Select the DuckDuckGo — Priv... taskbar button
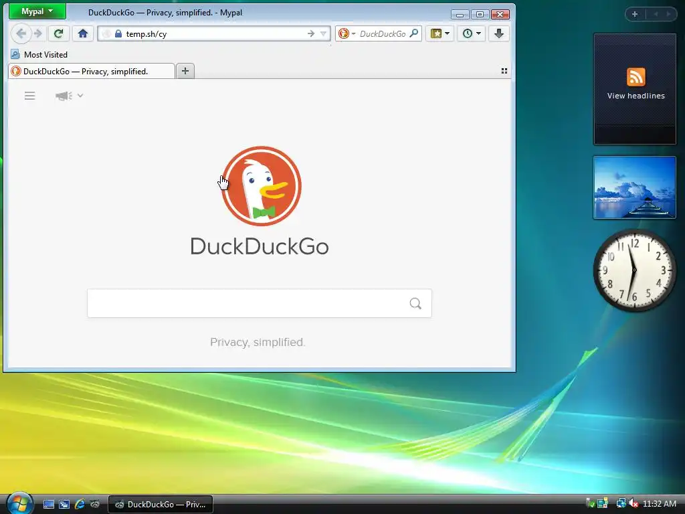 (x=161, y=505)
